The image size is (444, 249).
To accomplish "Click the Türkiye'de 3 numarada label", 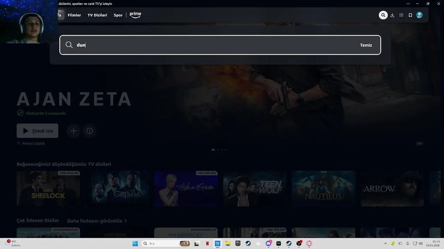I will pyautogui.click(x=45, y=113).
